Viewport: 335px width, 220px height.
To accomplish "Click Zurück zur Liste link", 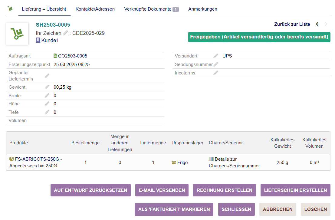I will click(292, 24).
